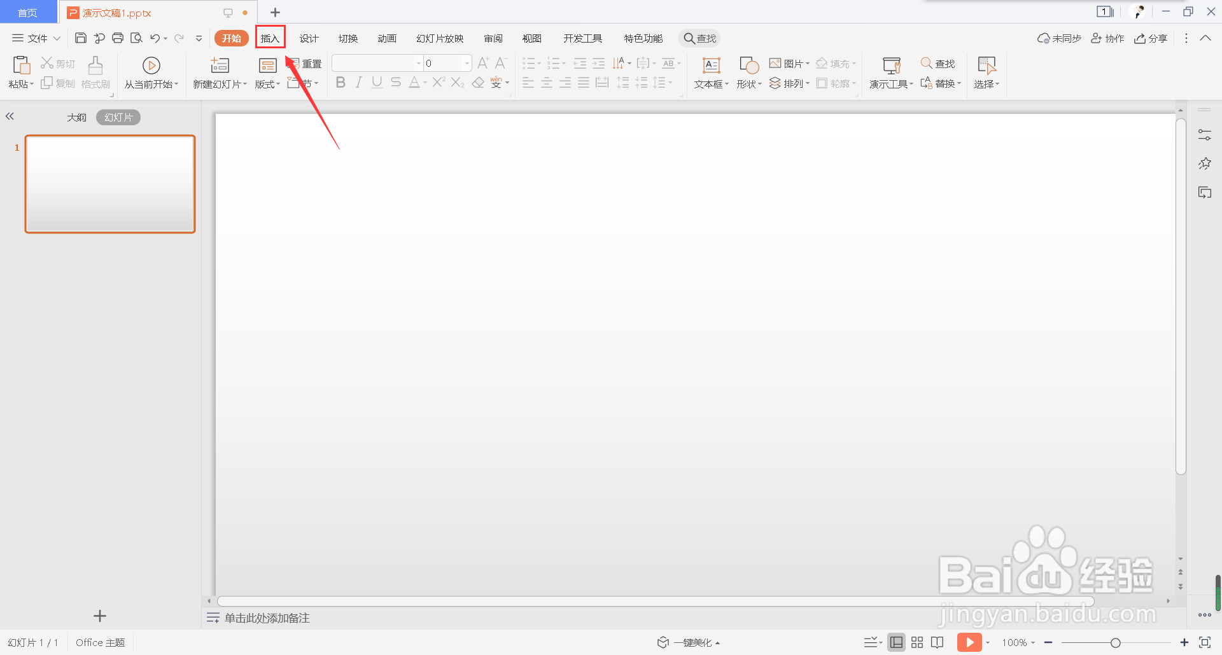Click the zoom slider handle
The image size is (1222, 655).
(1115, 643)
